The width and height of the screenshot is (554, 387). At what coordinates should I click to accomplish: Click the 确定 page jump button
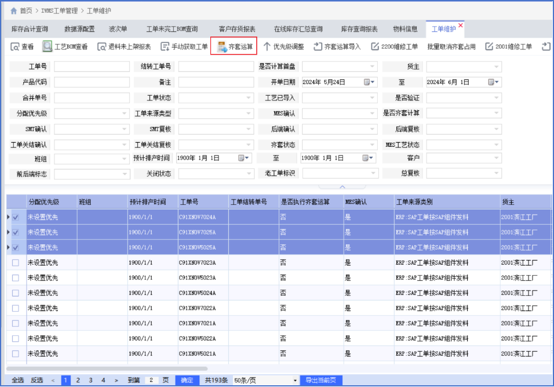point(187,381)
